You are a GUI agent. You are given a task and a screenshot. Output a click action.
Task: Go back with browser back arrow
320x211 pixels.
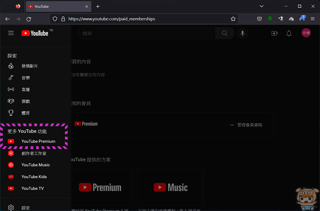click(7, 19)
